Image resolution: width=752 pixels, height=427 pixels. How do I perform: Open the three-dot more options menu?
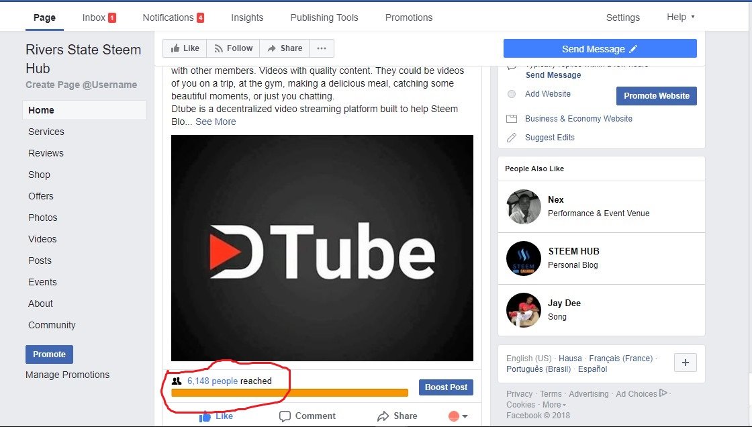(x=322, y=48)
